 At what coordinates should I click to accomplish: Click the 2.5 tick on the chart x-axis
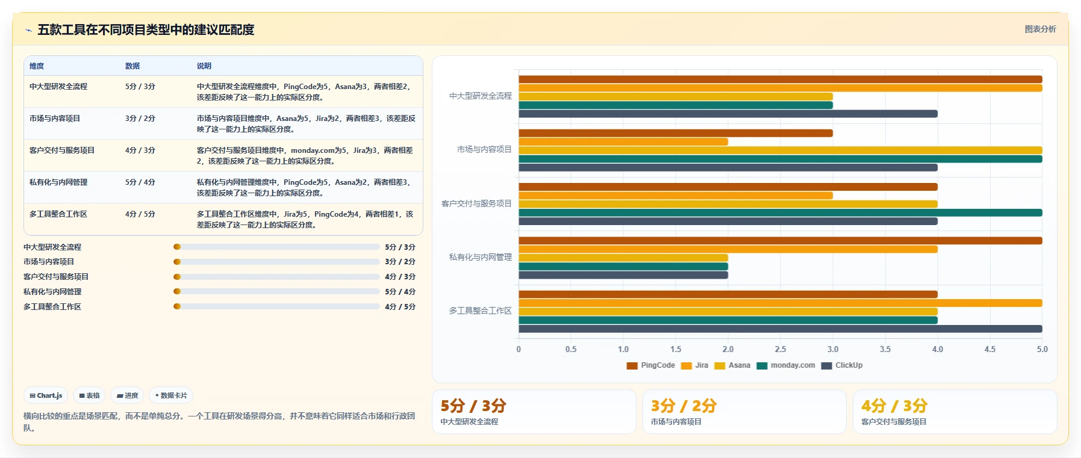[x=780, y=349]
